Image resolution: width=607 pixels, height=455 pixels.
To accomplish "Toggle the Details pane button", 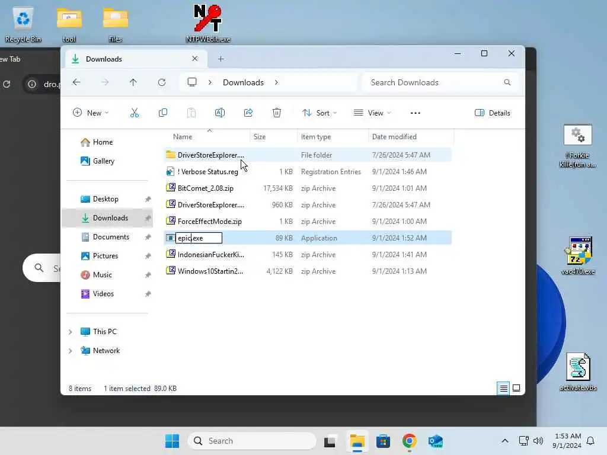I will click(x=493, y=113).
